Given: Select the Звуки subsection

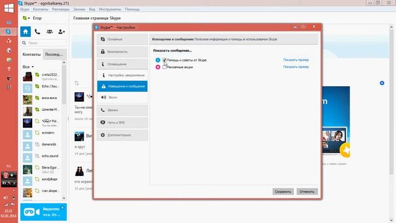Looking at the screenshot, I should click(123, 97).
